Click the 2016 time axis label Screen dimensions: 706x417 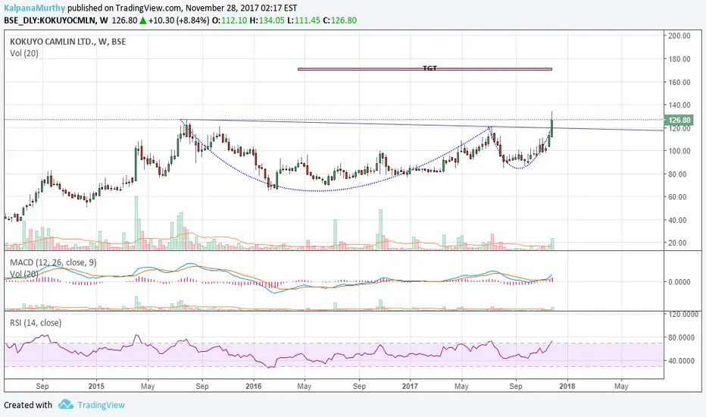tap(254, 387)
